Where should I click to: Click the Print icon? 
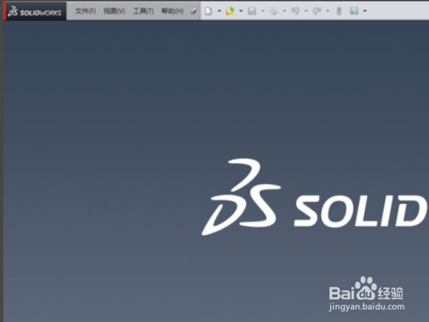pyautogui.click(x=273, y=11)
